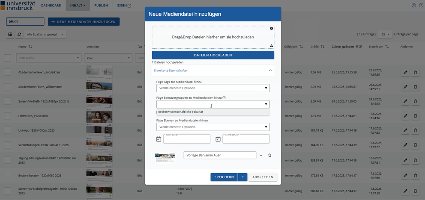The width and height of the screenshot is (425, 200).
Task: Click the Dateien hochladen button
Action: pyautogui.click(x=212, y=55)
